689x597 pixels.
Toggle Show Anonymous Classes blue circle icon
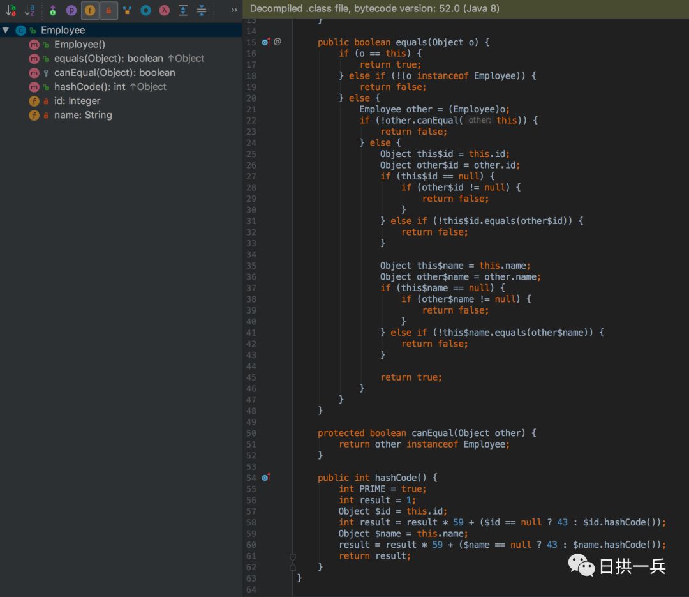pos(146,10)
